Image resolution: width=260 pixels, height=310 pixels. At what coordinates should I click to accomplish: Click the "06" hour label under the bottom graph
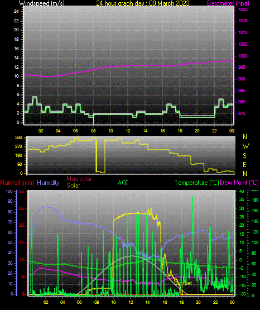click(x=79, y=302)
